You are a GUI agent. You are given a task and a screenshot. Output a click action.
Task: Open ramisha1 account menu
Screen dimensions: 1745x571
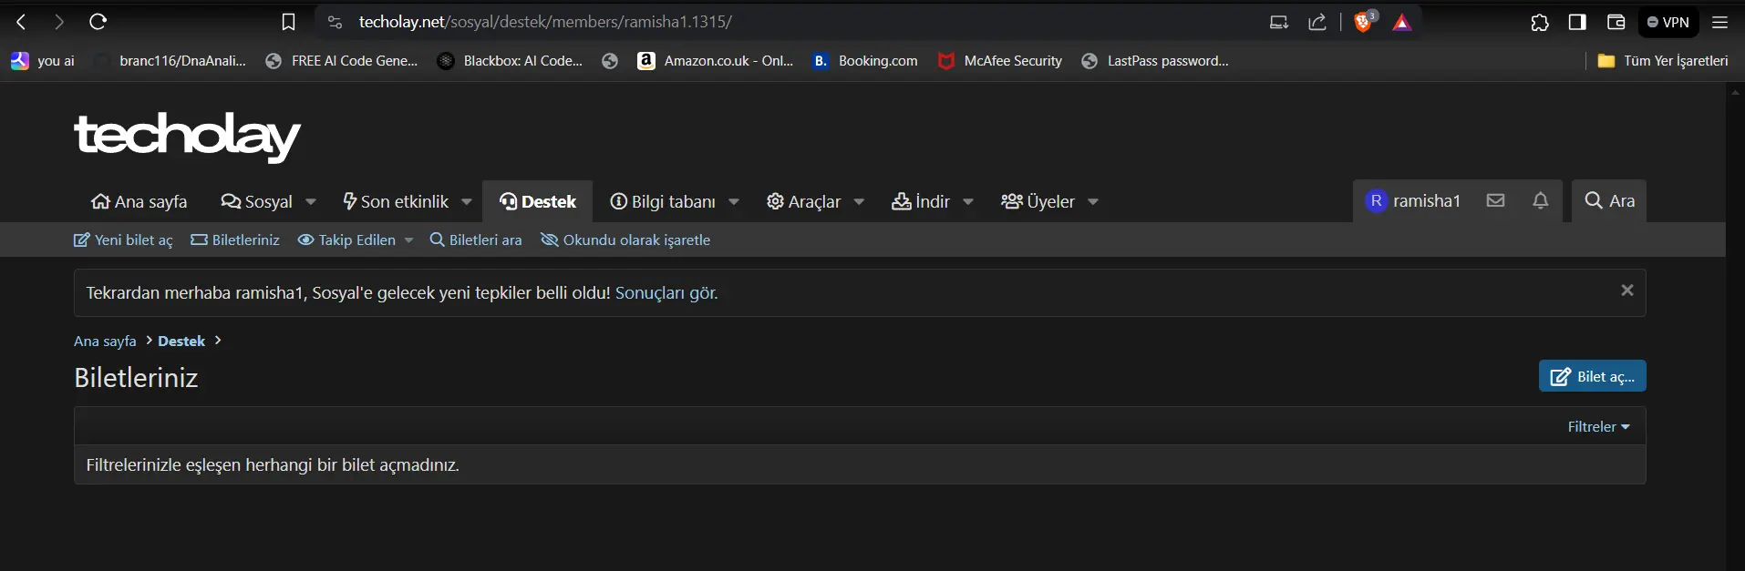pos(1413,200)
